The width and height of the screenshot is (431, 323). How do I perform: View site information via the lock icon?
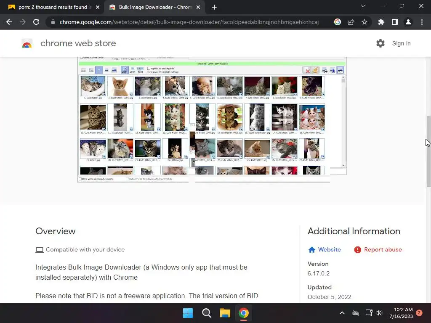coord(53,22)
